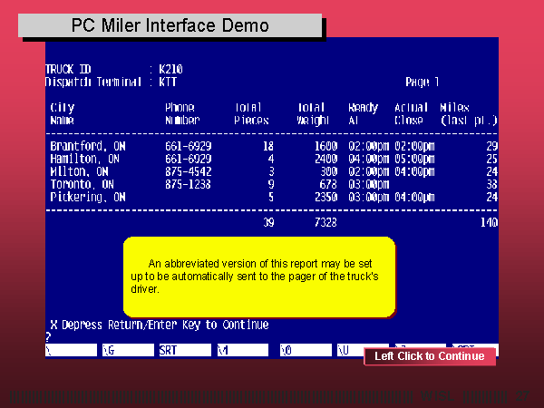The height and width of the screenshot is (408, 544).
Task: Click Hamilton's phone number 661-6929
Action: 188,159
